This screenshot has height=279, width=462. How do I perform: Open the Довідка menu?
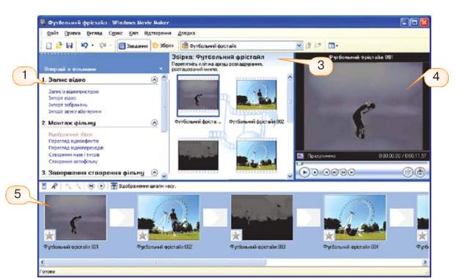click(x=186, y=33)
